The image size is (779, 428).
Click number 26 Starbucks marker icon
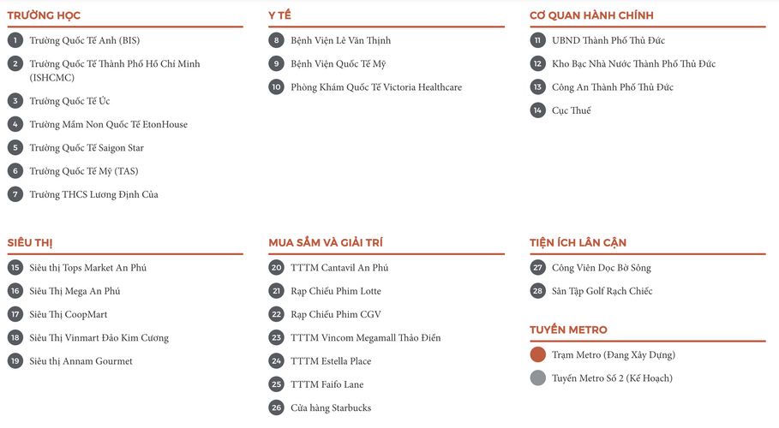click(x=276, y=407)
